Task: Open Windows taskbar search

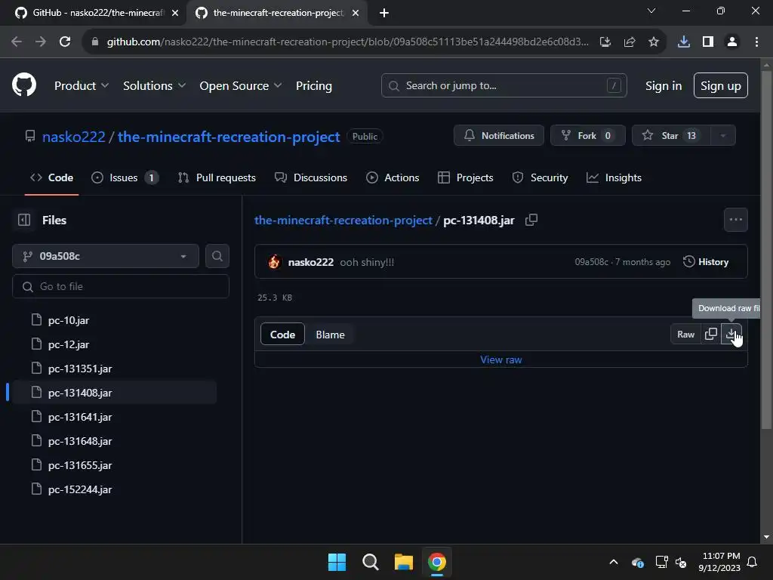Action: 370,562
